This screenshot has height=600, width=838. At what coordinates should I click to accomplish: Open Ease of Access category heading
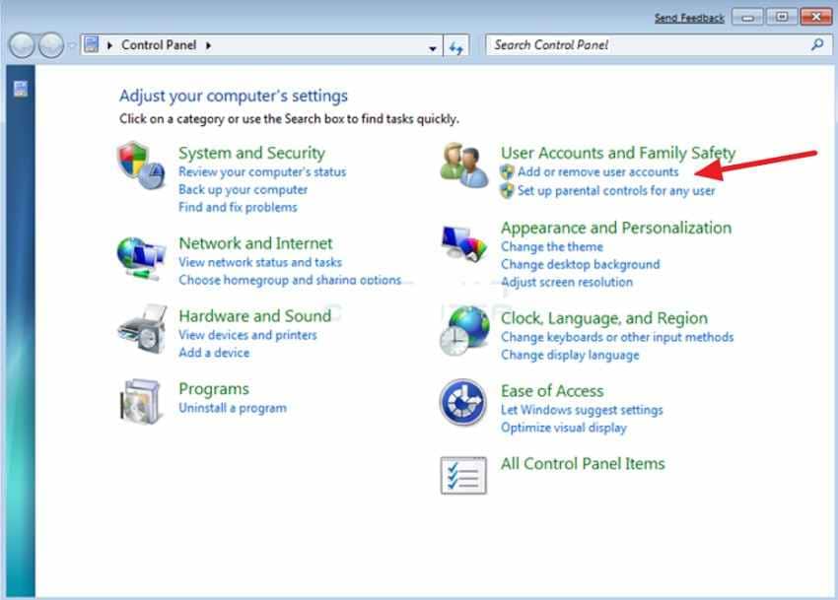click(552, 391)
